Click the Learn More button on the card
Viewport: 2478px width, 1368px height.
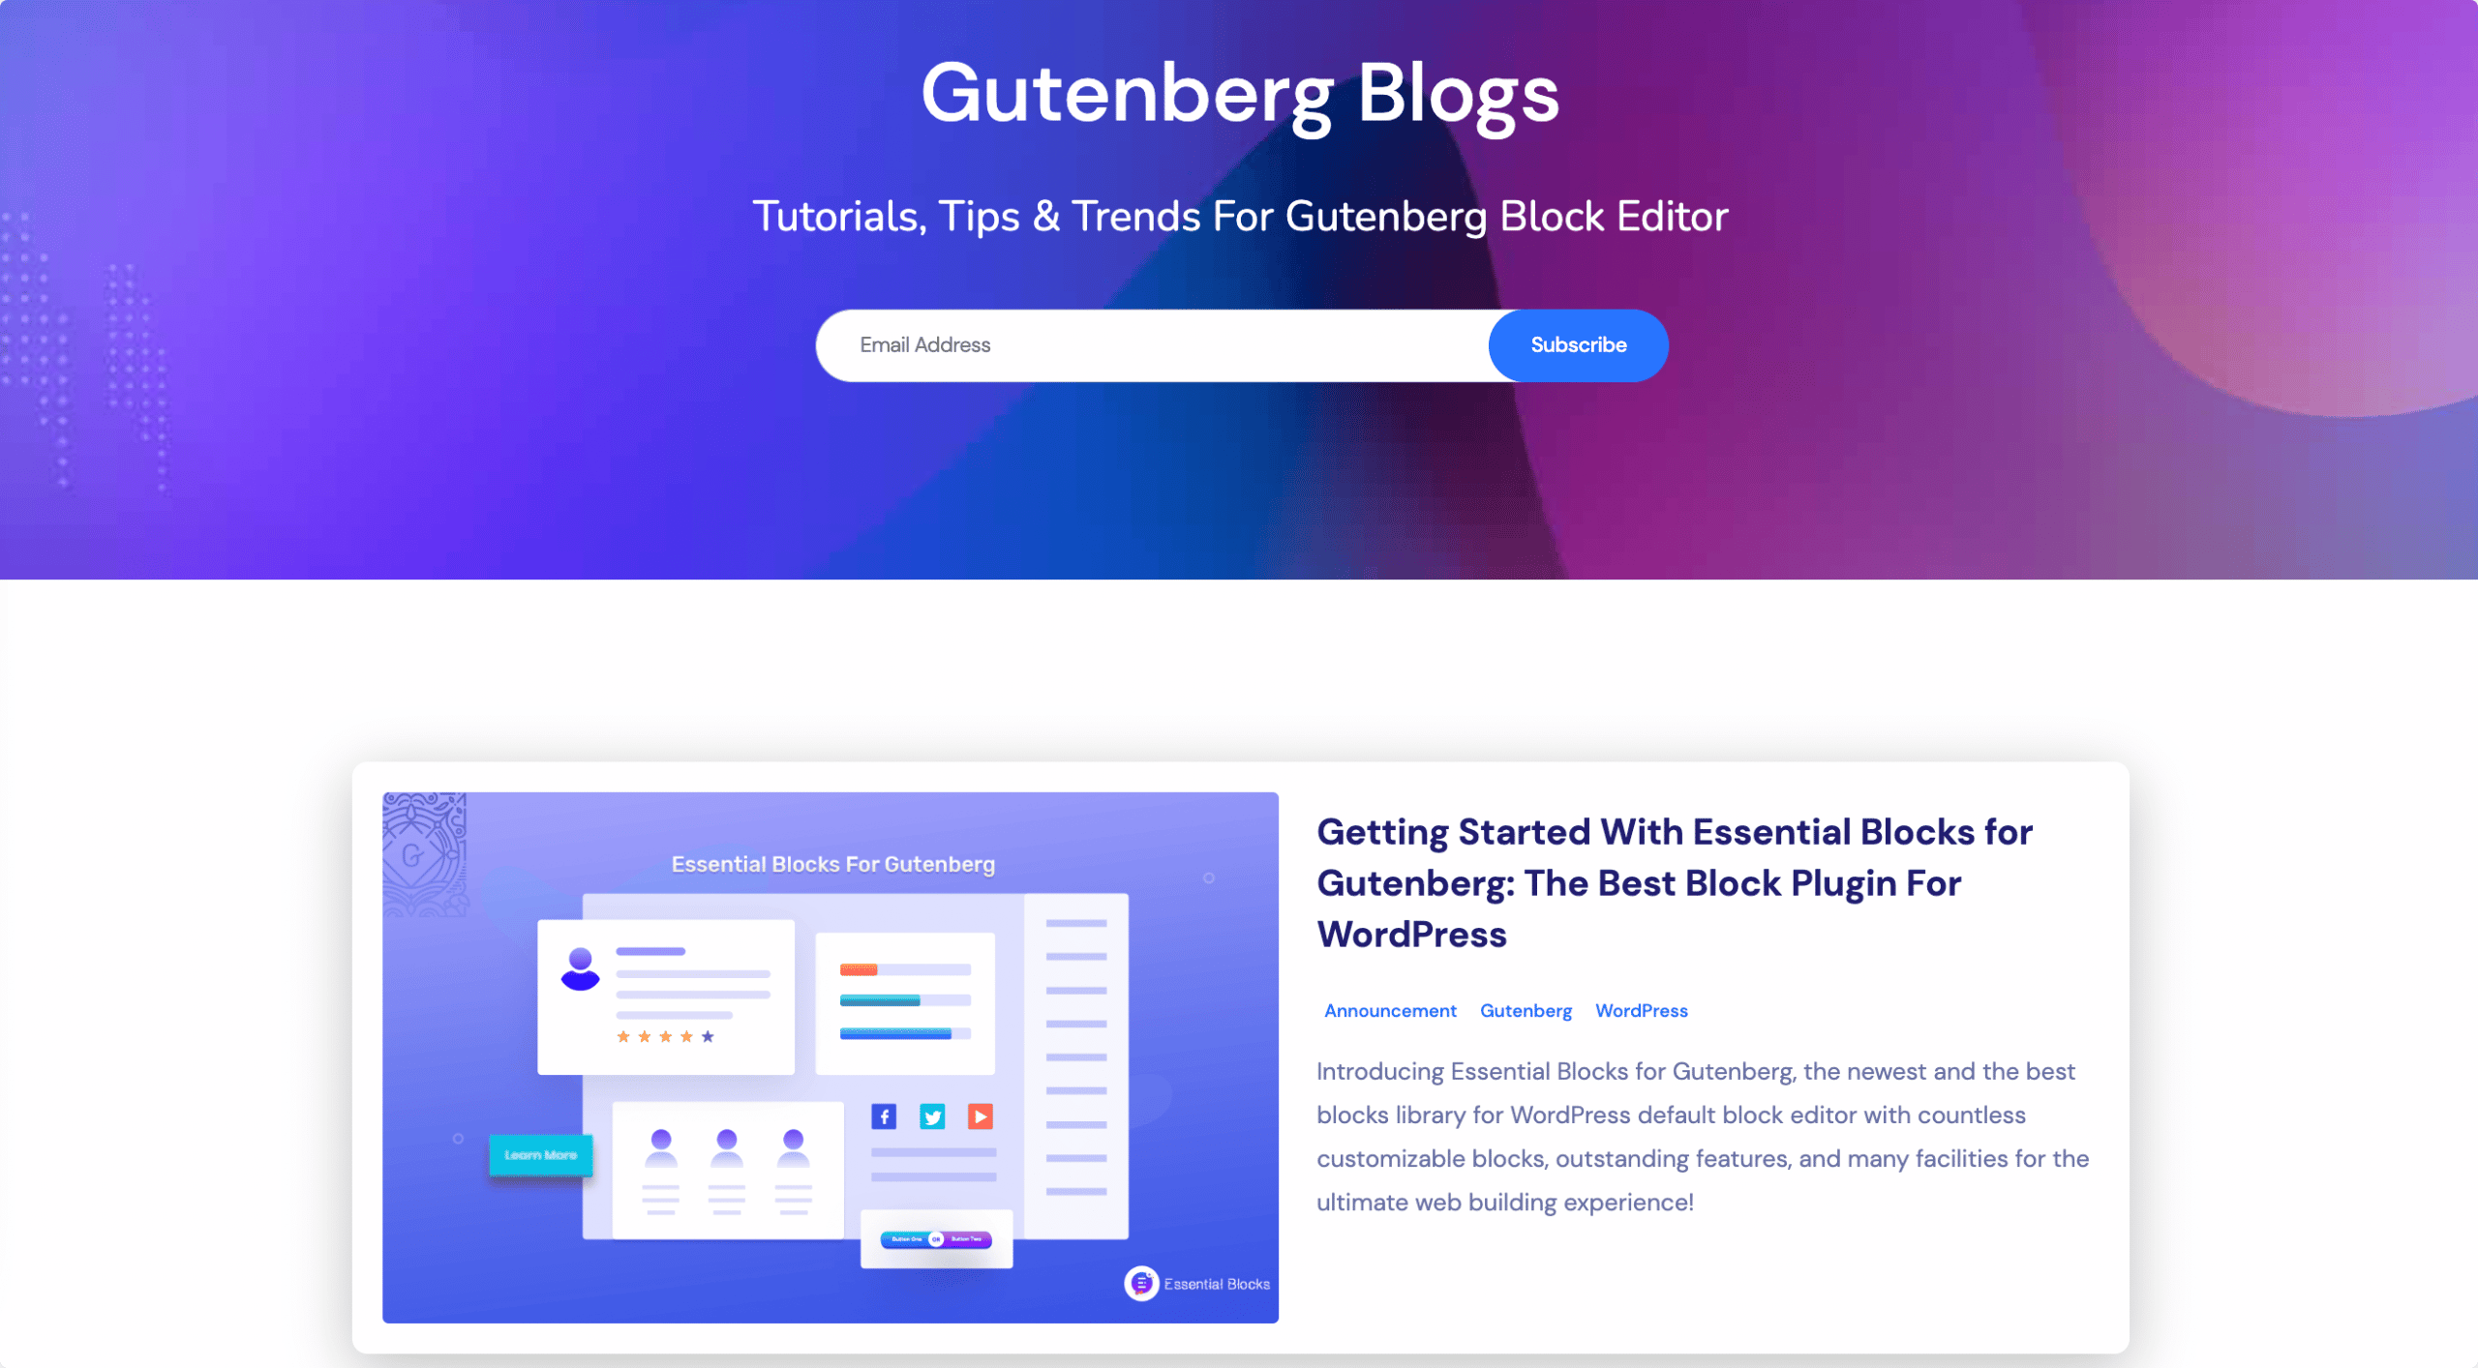[x=535, y=1154]
